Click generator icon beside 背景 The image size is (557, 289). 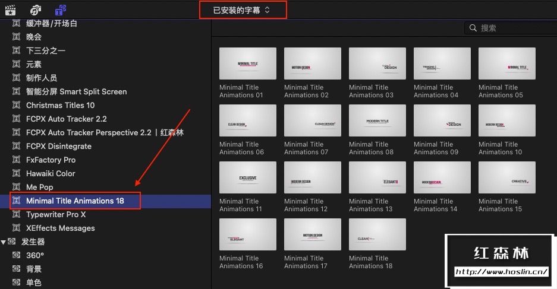click(x=16, y=269)
